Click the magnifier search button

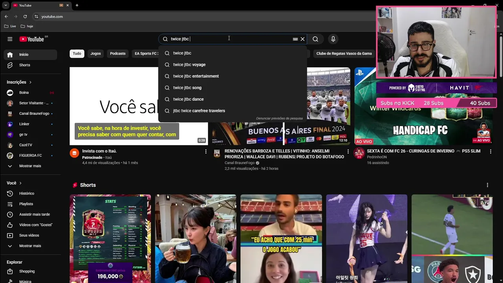pyautogui.click(x=315, y=39)
